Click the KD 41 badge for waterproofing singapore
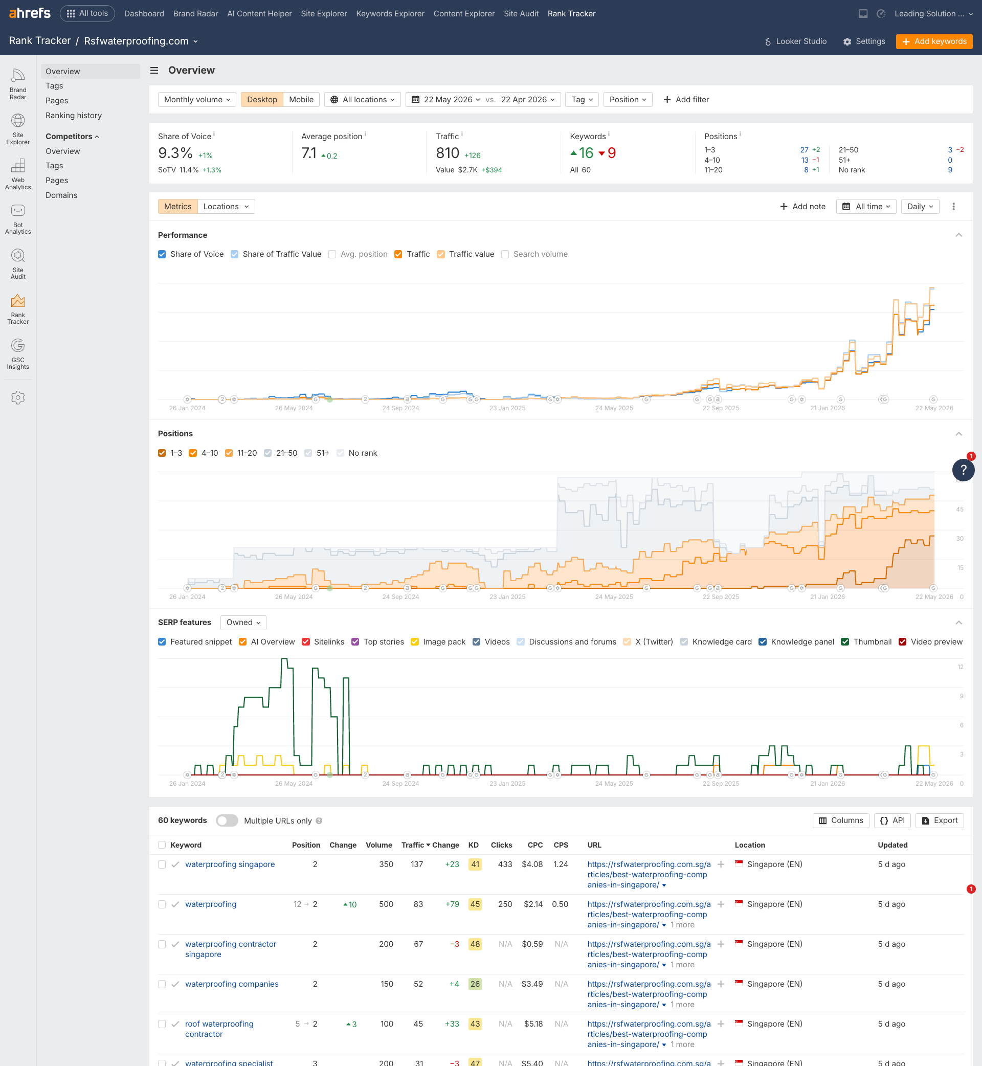 coord(475,864)
